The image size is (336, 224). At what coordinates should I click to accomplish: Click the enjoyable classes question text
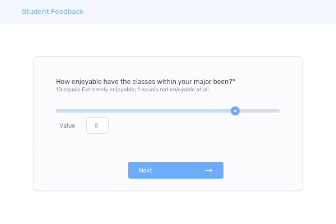click(x=144, y=81)
